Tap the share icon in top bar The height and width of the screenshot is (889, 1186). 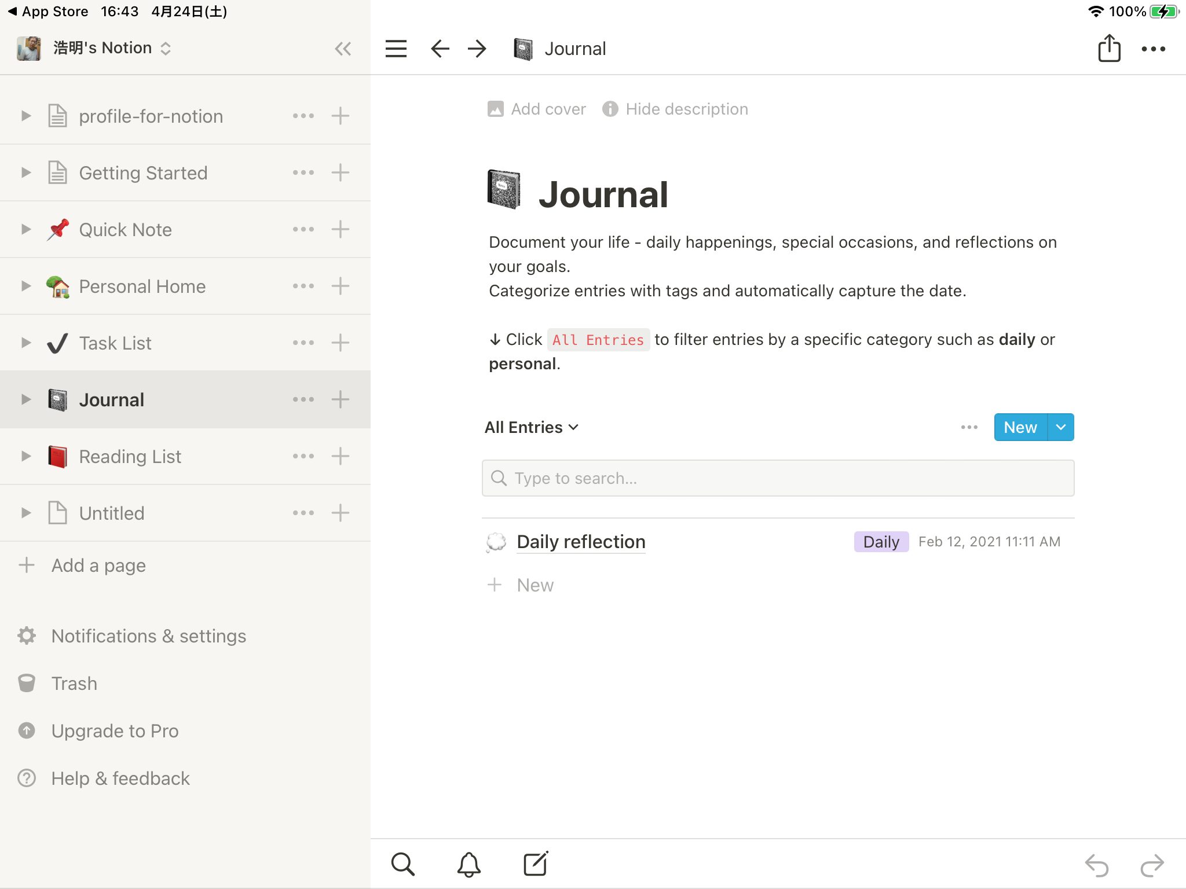pos(1109,47)
